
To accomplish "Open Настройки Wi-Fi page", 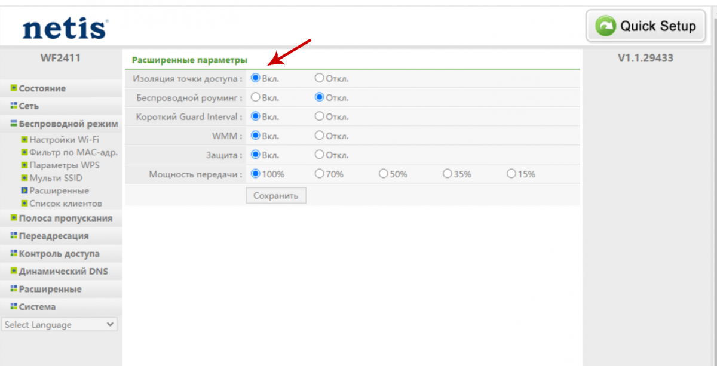I will 65,139.
